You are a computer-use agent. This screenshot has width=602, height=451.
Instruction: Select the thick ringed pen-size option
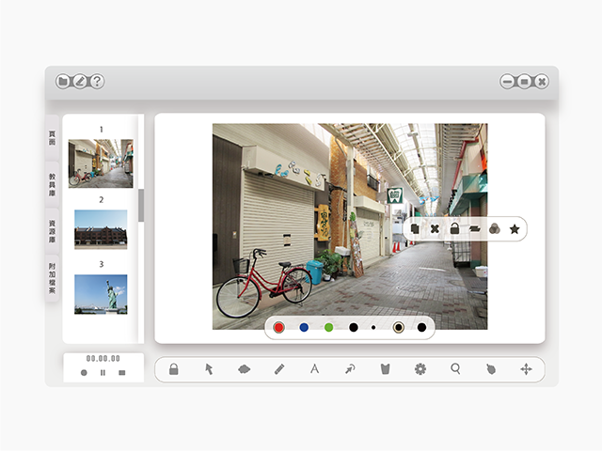(x=399, y=327)
